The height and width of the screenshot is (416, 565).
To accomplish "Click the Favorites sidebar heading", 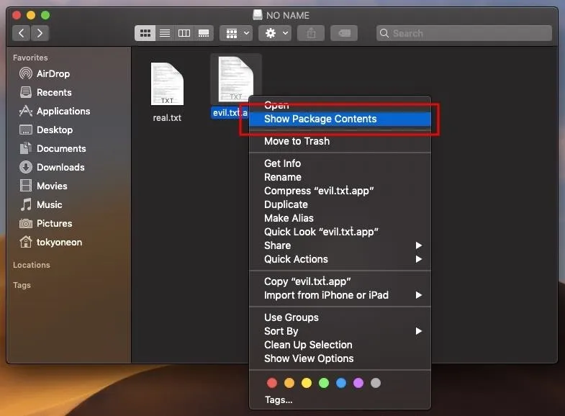I will pyautogui.click(x=30, y=58).
